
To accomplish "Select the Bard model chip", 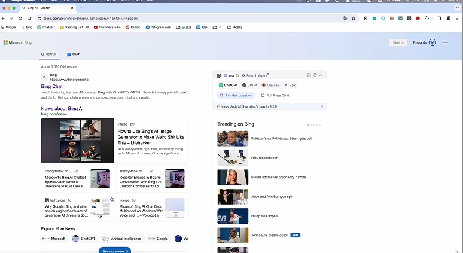I will [290, 85].
